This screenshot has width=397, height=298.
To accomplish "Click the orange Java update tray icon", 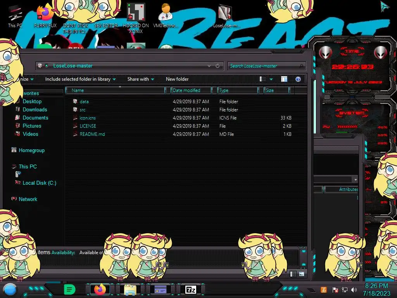I will point(324,289).
